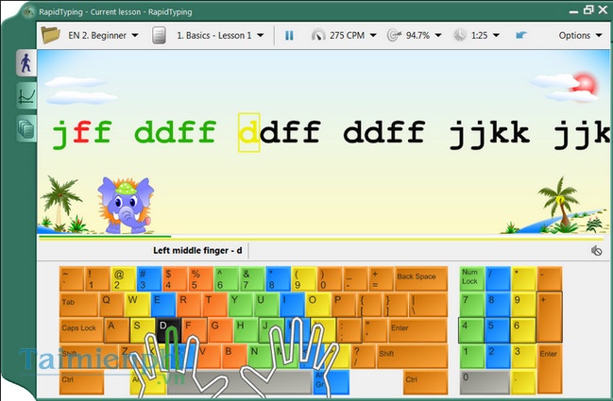Screen dimensions: 613x401
Task: Open the Options menu
Action: pyautogui.click(x=580, y=35)
